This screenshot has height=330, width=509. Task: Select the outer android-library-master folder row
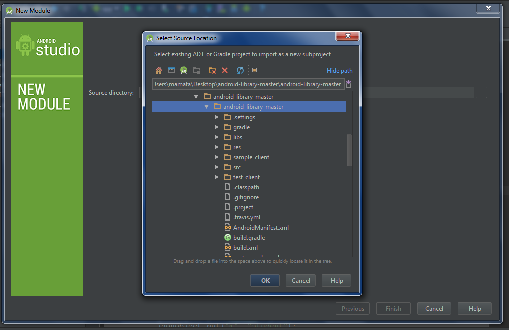pyautogui.click(x=249, y=97)
